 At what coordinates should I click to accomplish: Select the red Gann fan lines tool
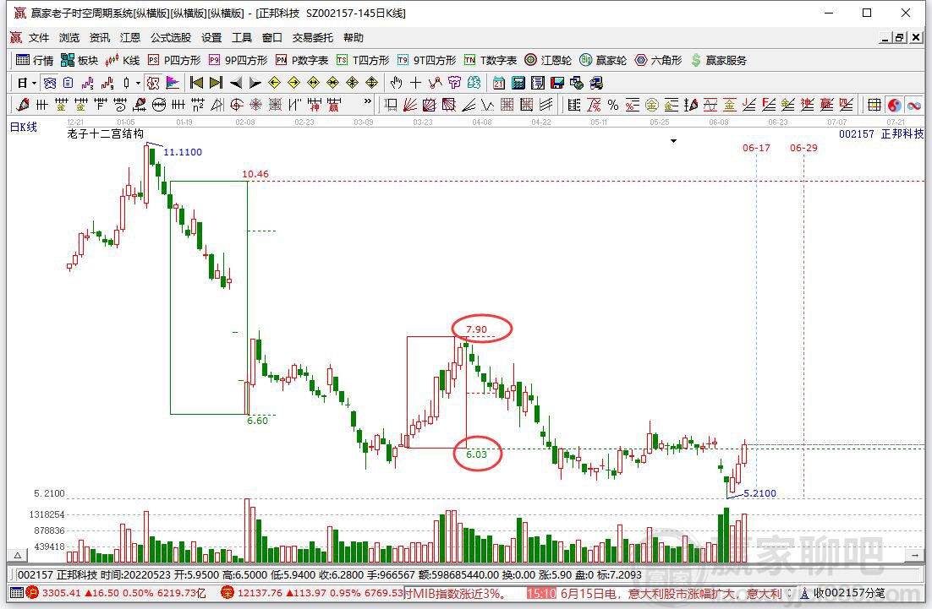pos(410,105)
